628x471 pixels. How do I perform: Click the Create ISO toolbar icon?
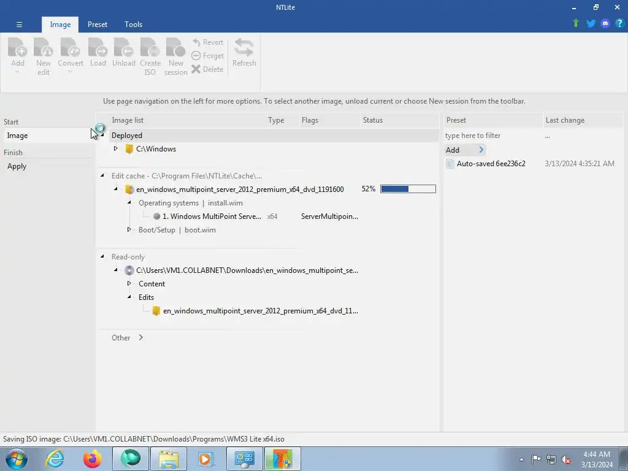tap(150, 48)
